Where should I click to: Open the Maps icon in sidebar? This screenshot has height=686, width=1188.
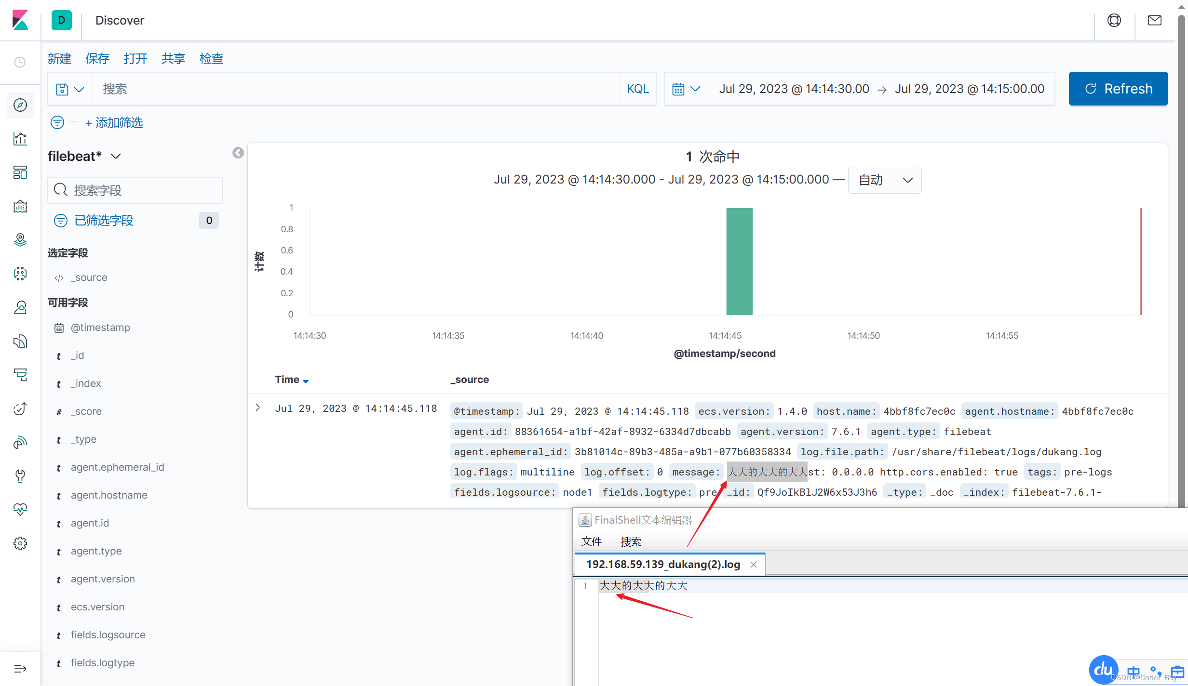20,240
